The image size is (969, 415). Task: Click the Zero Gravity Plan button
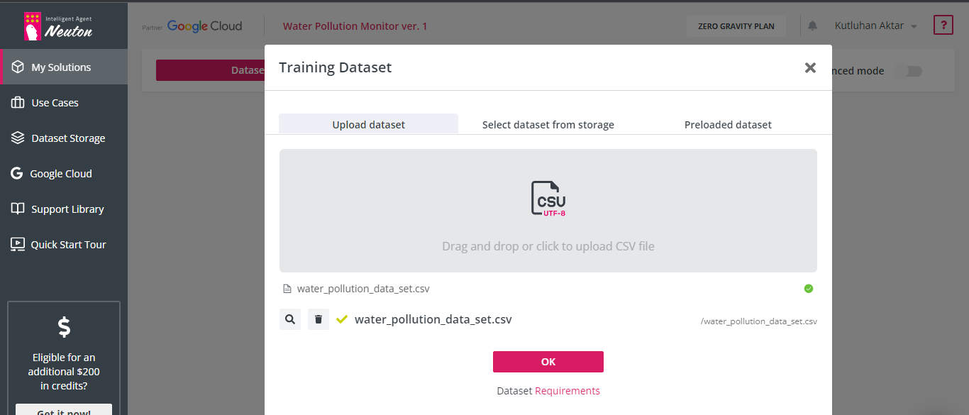pos(736,26)
